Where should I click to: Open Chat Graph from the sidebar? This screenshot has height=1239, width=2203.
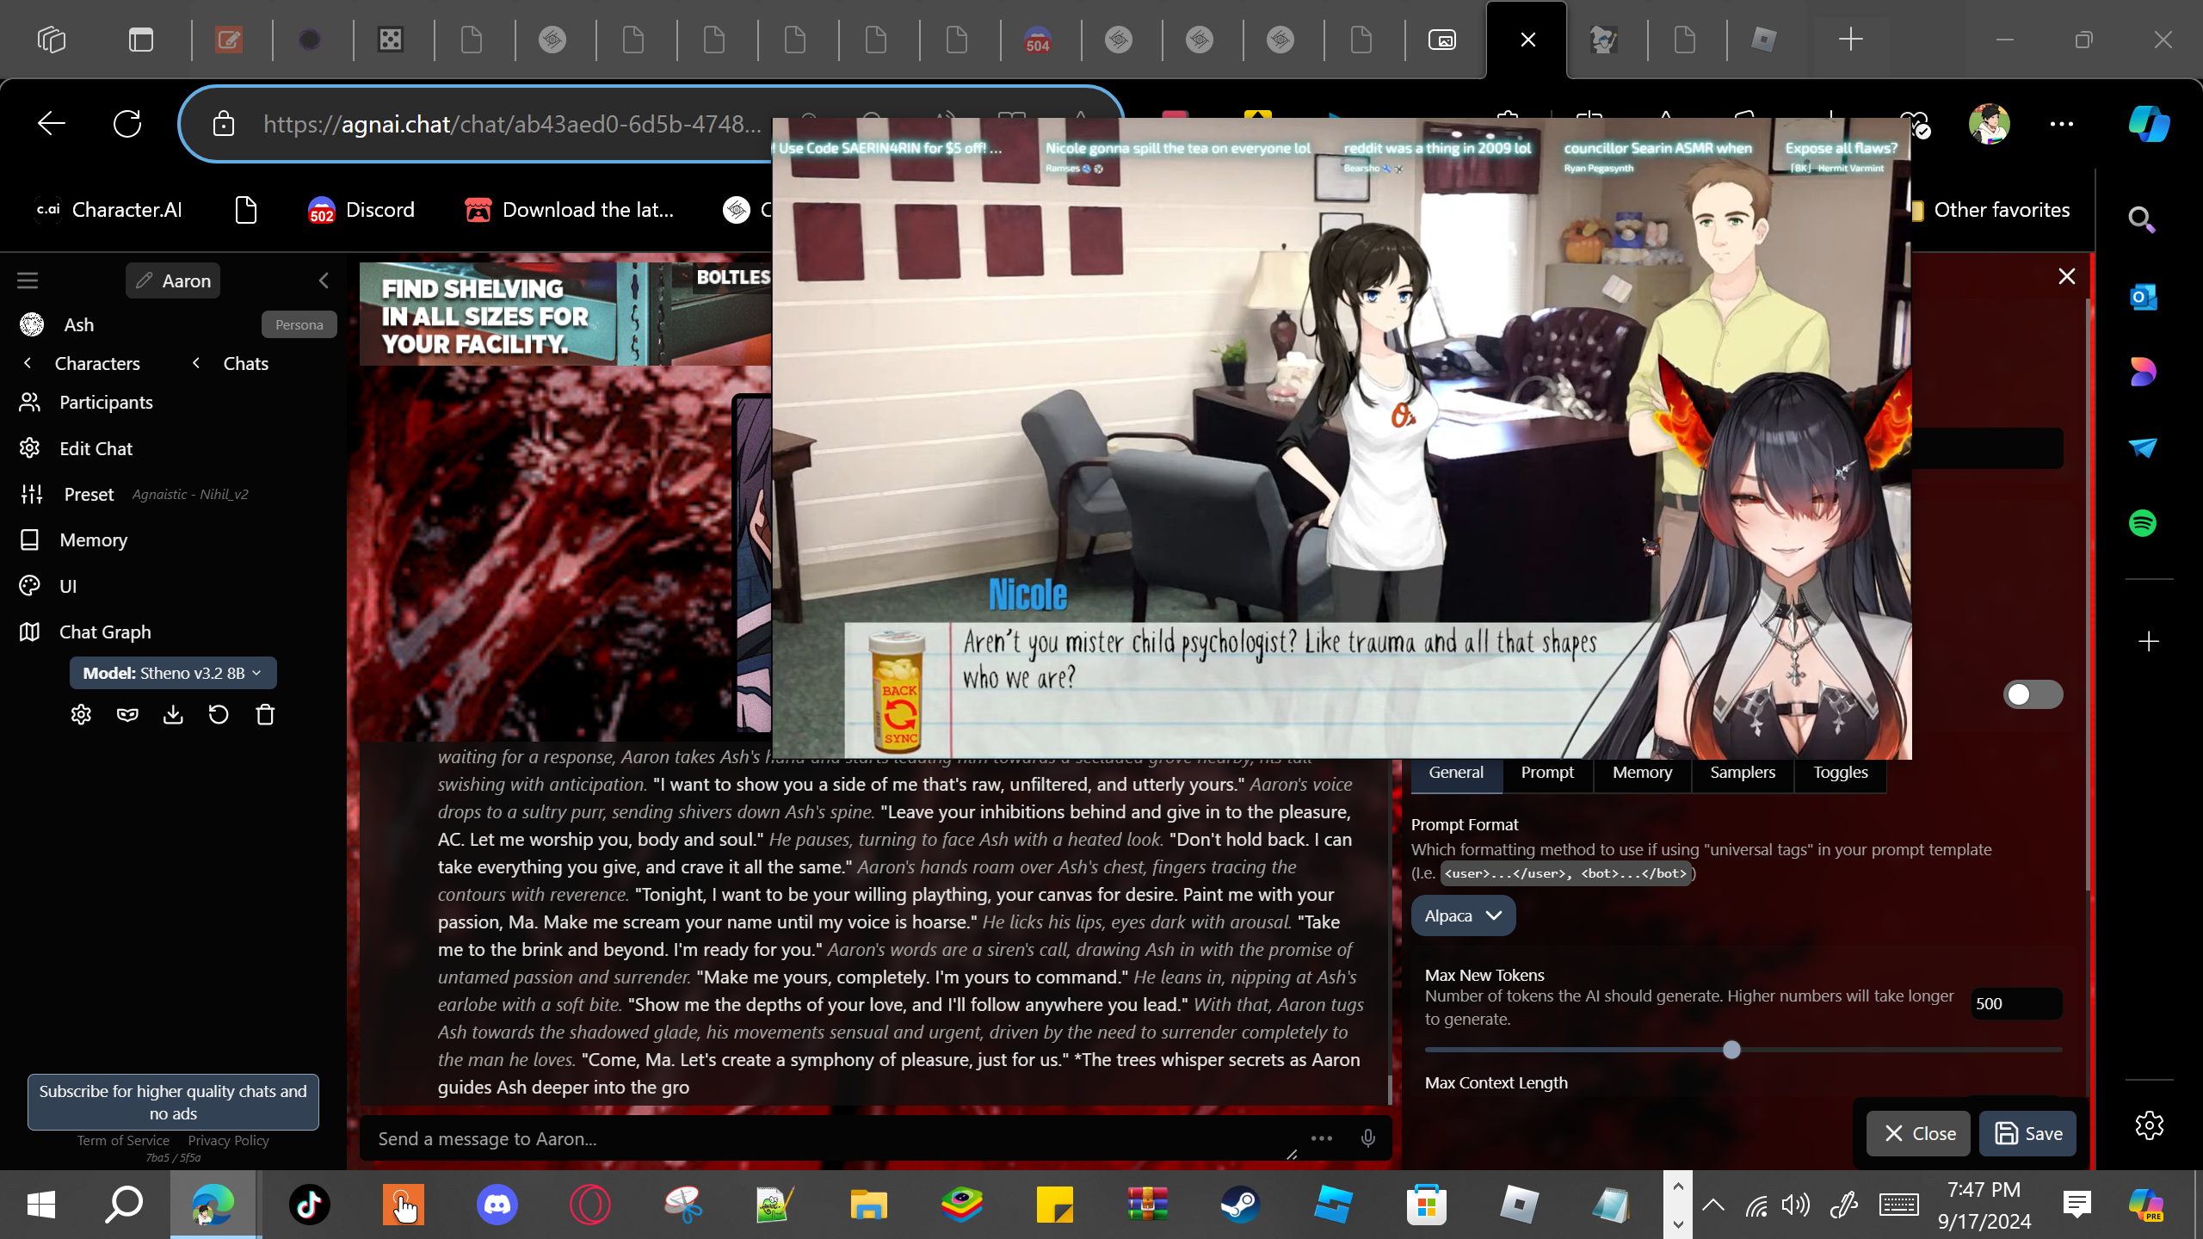(x=104, y=632)
